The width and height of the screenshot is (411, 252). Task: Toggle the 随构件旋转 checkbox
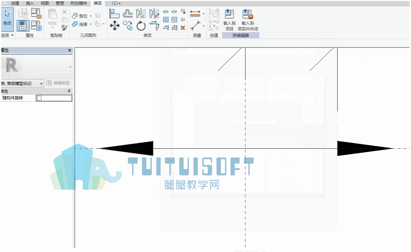pyautogui.click(x=39, y=98)
